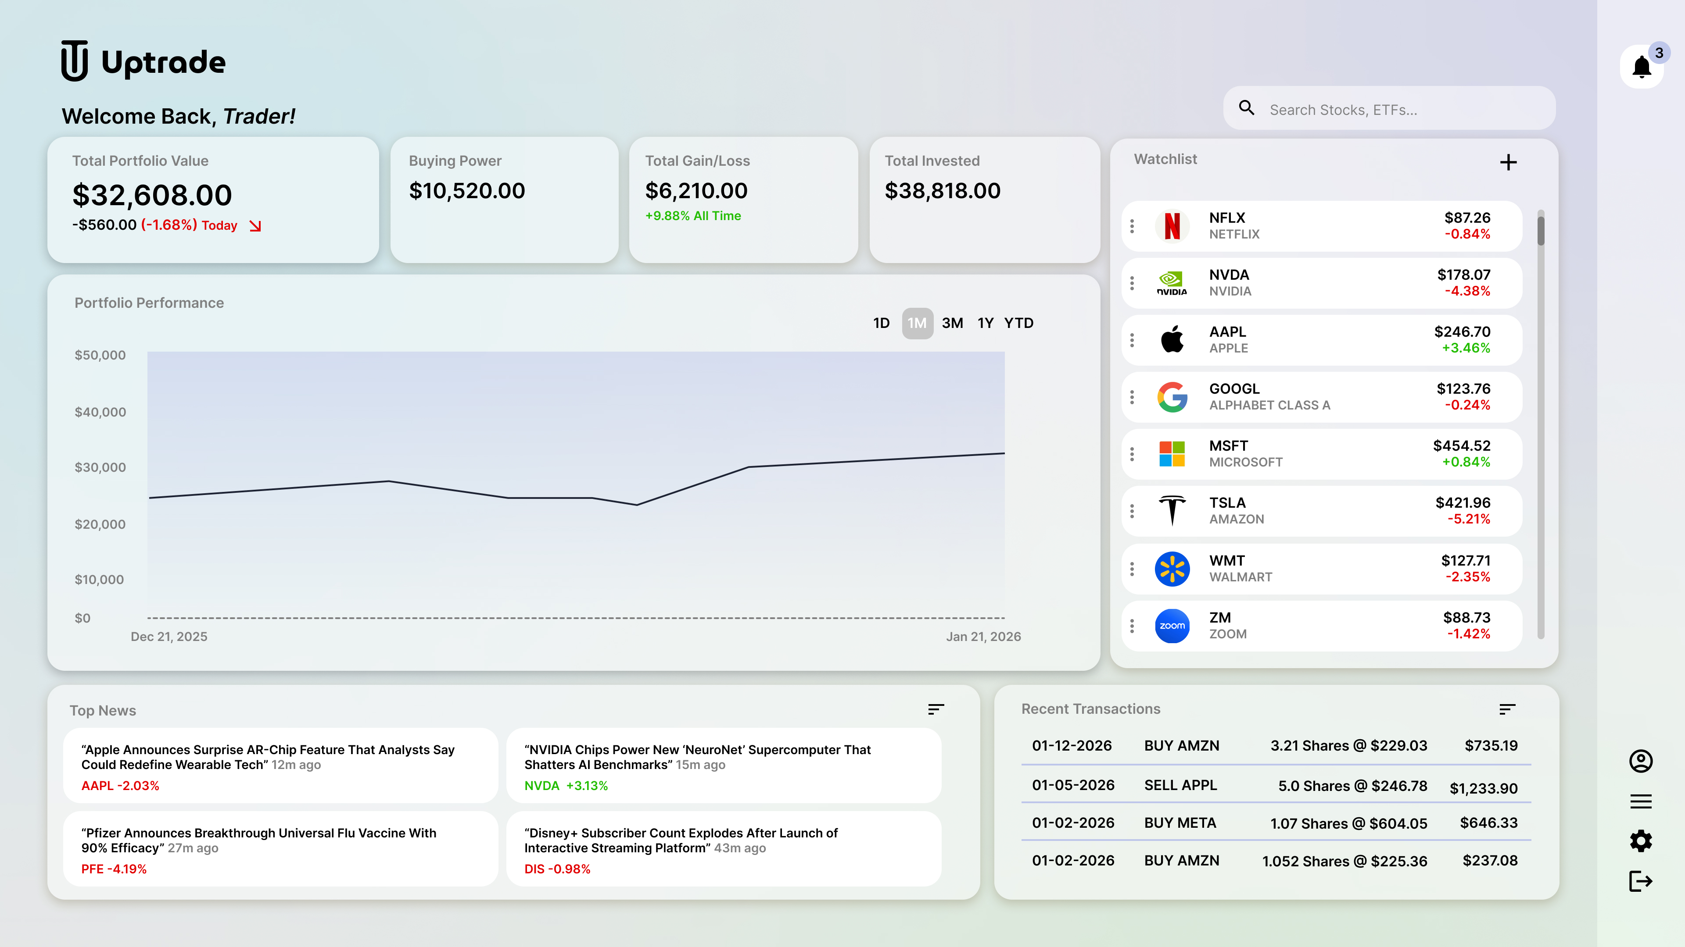Open the WMT row options menu dots
The height and width of the screenshot is (947, 1685).
1132,569
